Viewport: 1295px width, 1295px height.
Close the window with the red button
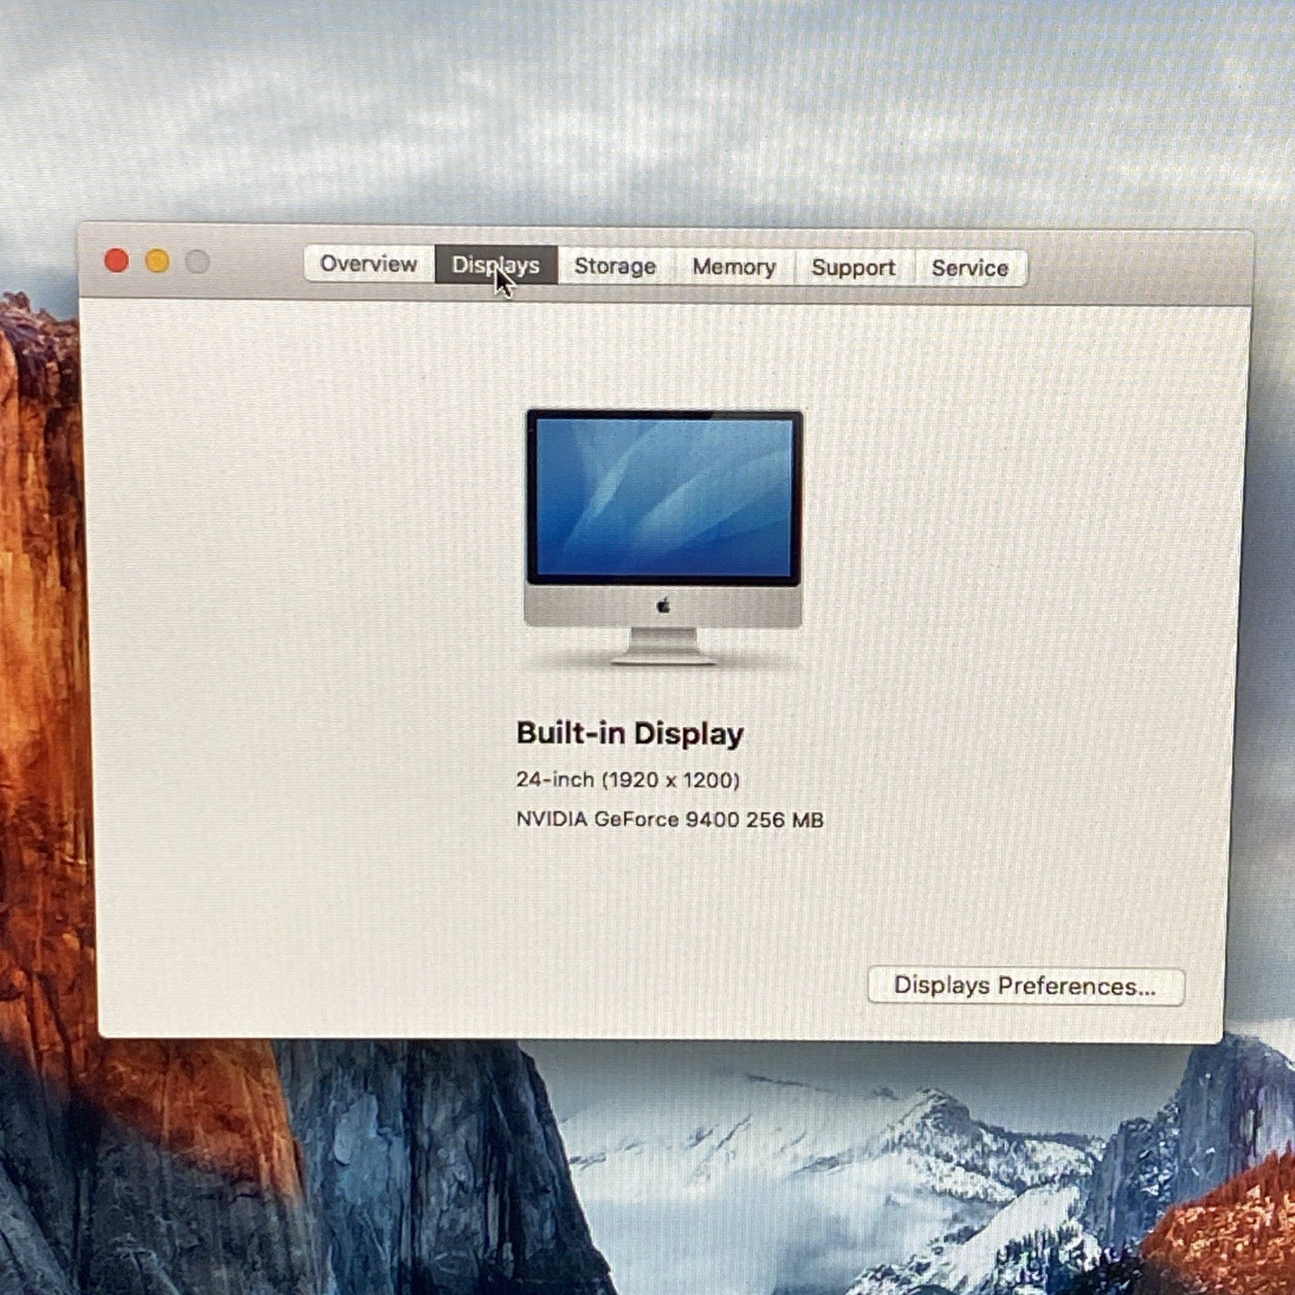[x=117, y=261]
